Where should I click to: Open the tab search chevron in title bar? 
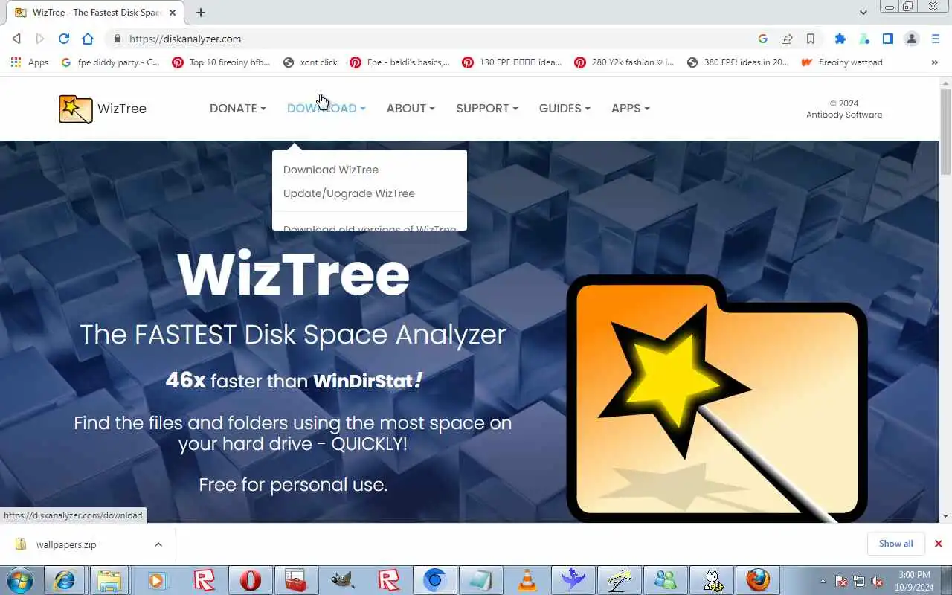(863, 13)
